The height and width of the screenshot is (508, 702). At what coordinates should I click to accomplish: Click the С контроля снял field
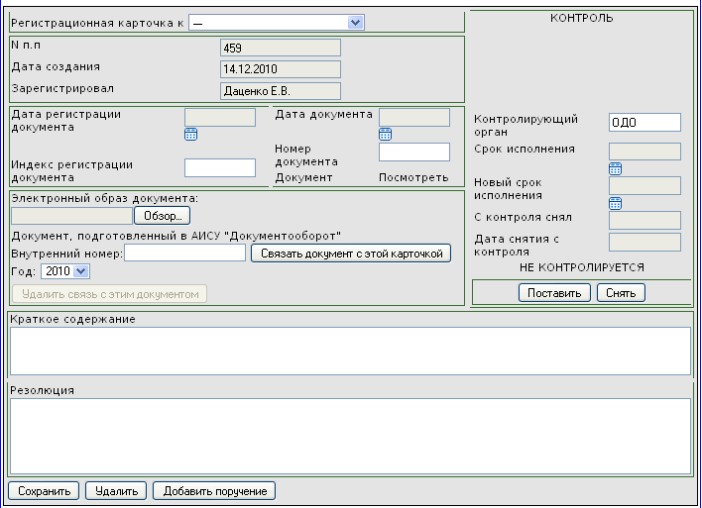coord(645,220)
